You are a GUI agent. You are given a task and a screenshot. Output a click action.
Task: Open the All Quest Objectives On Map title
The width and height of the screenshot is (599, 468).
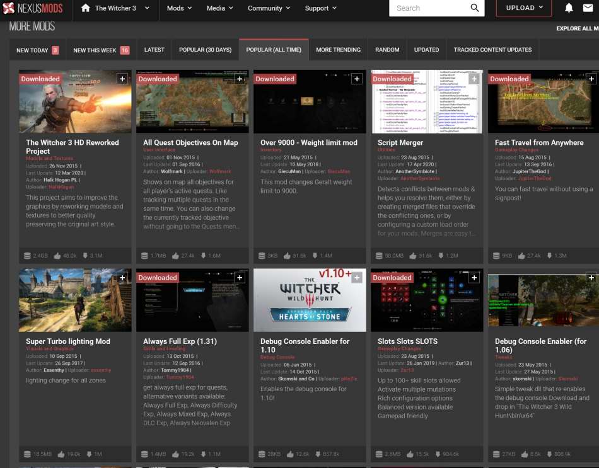190,142
